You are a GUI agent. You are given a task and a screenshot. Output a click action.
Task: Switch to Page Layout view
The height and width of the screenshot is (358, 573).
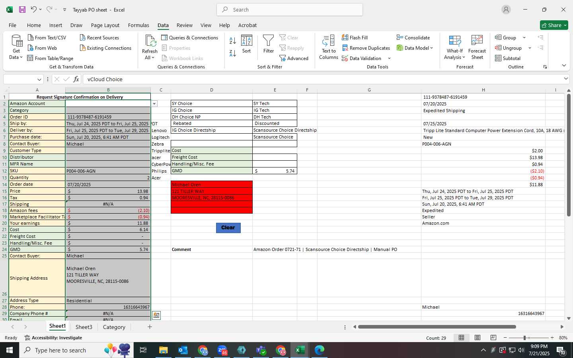(x=477, y=338)
